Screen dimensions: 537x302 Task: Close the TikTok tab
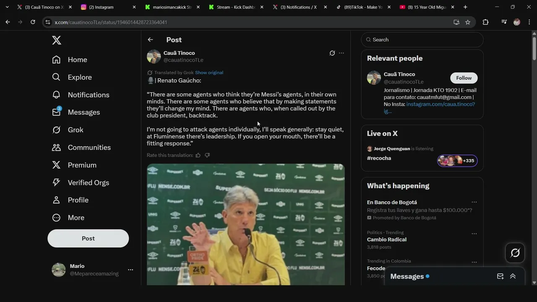(x=389, y=7)
